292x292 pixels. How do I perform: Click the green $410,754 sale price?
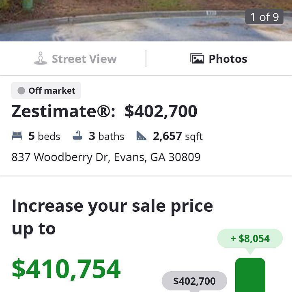pyautogui.click(x=66, y=268)
